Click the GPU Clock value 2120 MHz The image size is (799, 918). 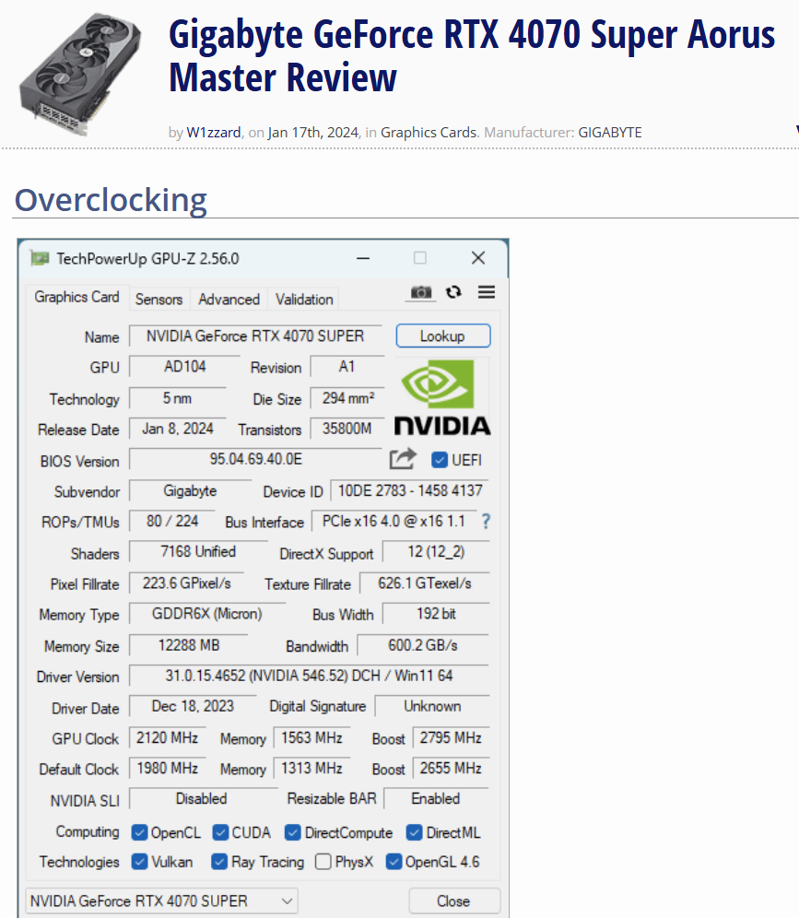[x=168, y=737]
